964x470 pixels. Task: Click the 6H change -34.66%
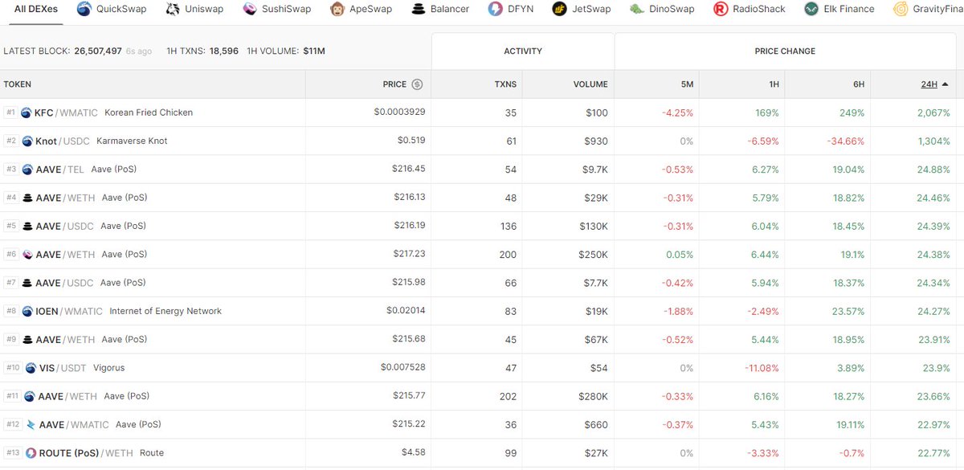(846, 141)
